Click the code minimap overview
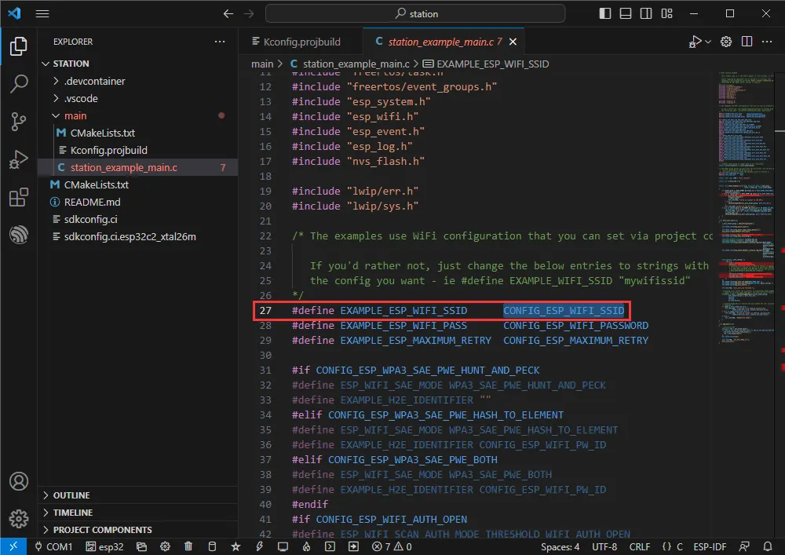The height and width of the screenshot is (555, 785). 746,196
